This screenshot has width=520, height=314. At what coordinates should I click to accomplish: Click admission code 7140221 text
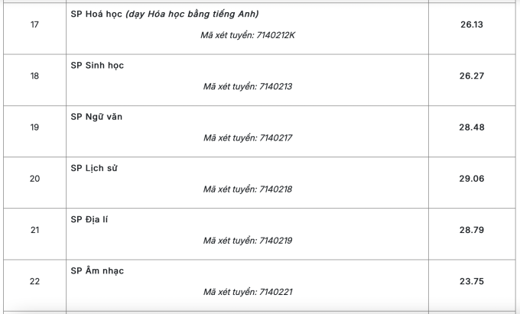pyautogui.click(x=248, y=292)
